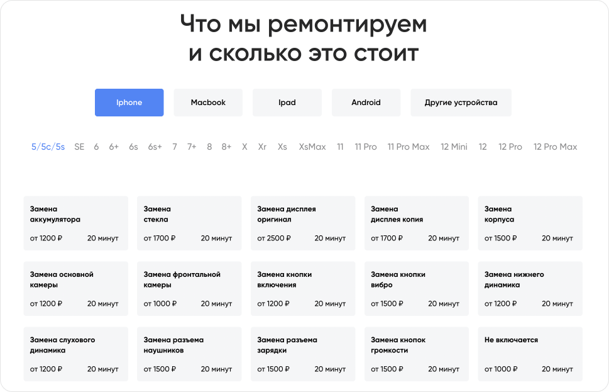Click '20 минут' in Замена аккумулятора card
The width and height of the screenshot is (609, 392).
click(103, 238)
